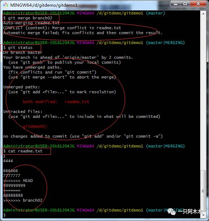Click the 'Your branch is ahead of' line
Image resolution: width=209 pixels, height=221 pixels.
coord(68,57)
